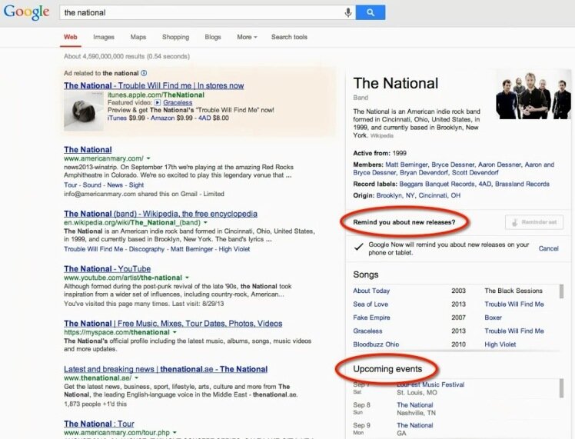
Task: Click the ad info icon
Action: (144, 73)
